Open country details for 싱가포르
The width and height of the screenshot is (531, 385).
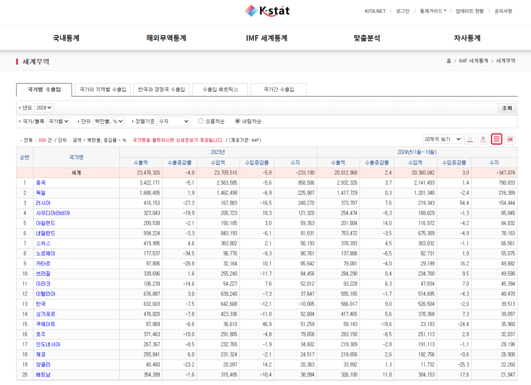(46, 315)
